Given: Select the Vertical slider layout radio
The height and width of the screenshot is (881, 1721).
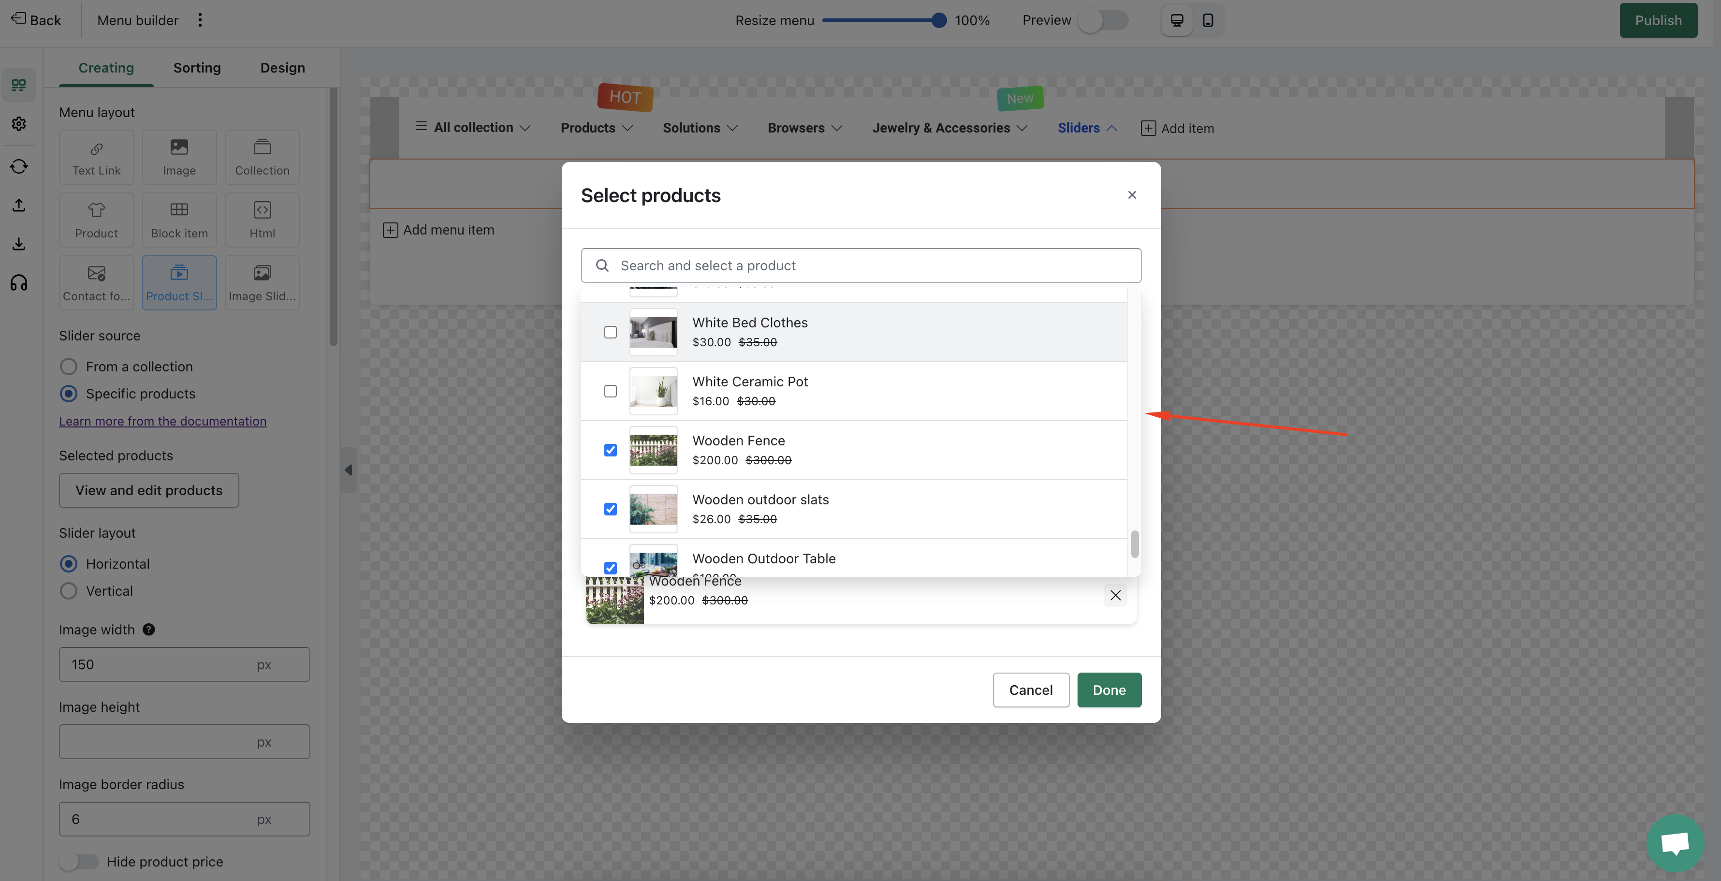Looking at the screenshot, I should click(x=68, y=591).
